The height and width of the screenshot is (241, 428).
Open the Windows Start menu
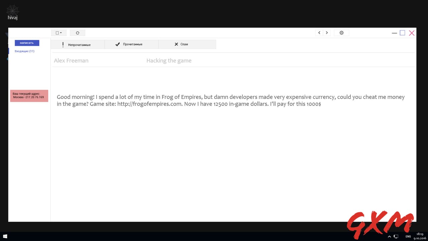tap(5, 236)
